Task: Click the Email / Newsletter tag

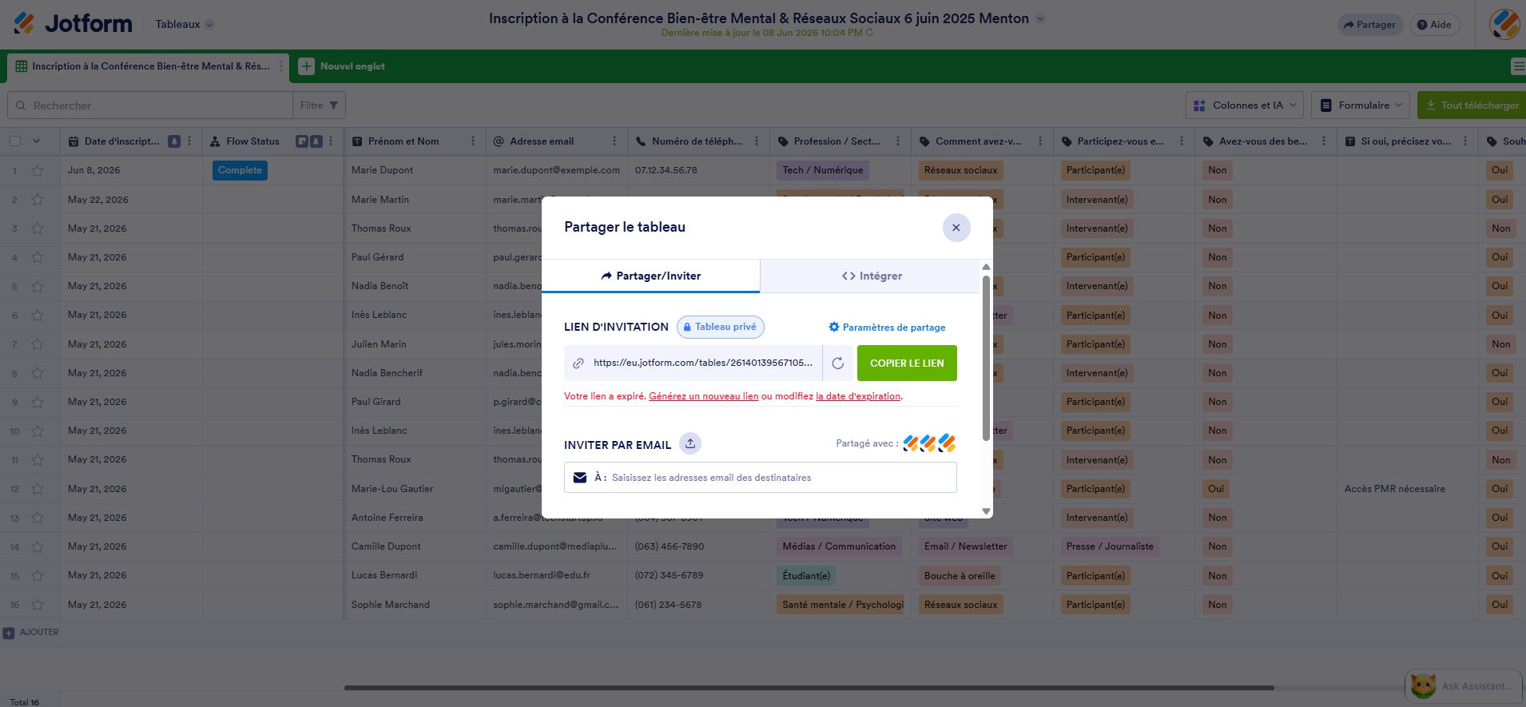Action: coord(965,546)
